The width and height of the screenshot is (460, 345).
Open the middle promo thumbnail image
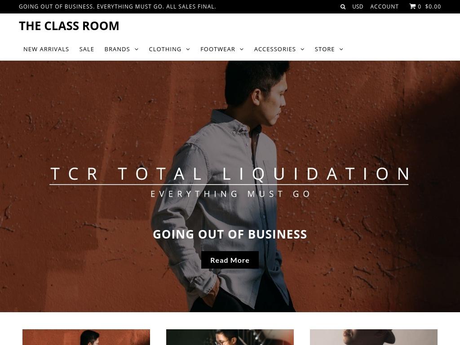pyautogui.click(x=230, y=337)
